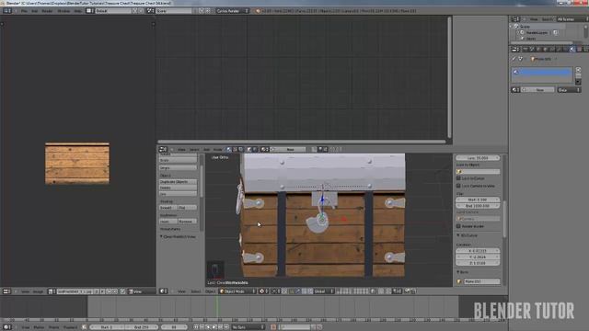The width and height of the screenshot is (589, 331).
Task: Click the Clip Start value field
Action: [478, 200]
